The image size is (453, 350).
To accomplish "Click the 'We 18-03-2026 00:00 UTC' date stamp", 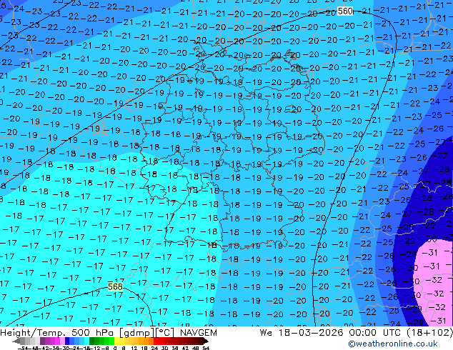I will coord(331,333).
